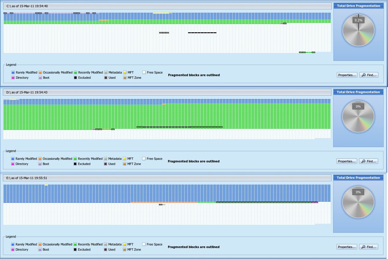Open Properties for the E: drive
The height and width of the screenshot is (259, 388).
pos(346,247)
